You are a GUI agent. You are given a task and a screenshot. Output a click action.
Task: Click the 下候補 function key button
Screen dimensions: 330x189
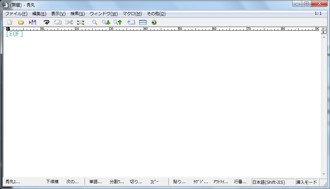(x=52, y=182)
